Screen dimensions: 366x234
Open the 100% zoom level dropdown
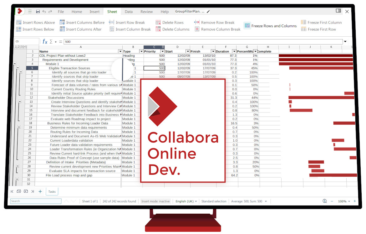[344, 201]
